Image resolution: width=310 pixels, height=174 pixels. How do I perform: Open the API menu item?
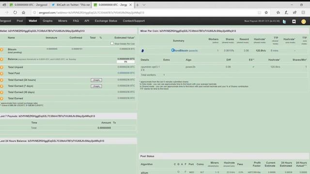coord(87,21)
